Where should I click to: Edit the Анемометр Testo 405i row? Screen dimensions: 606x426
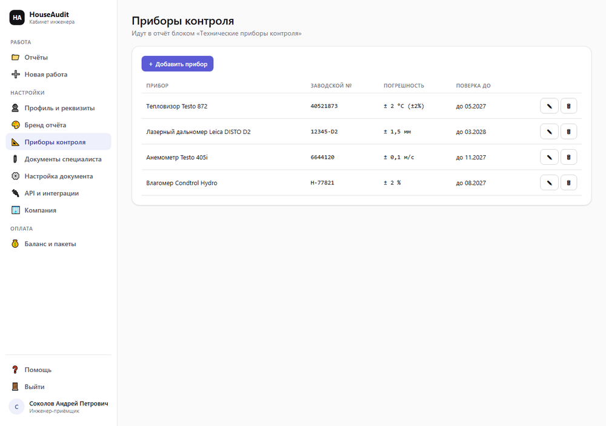coord(549,157)
